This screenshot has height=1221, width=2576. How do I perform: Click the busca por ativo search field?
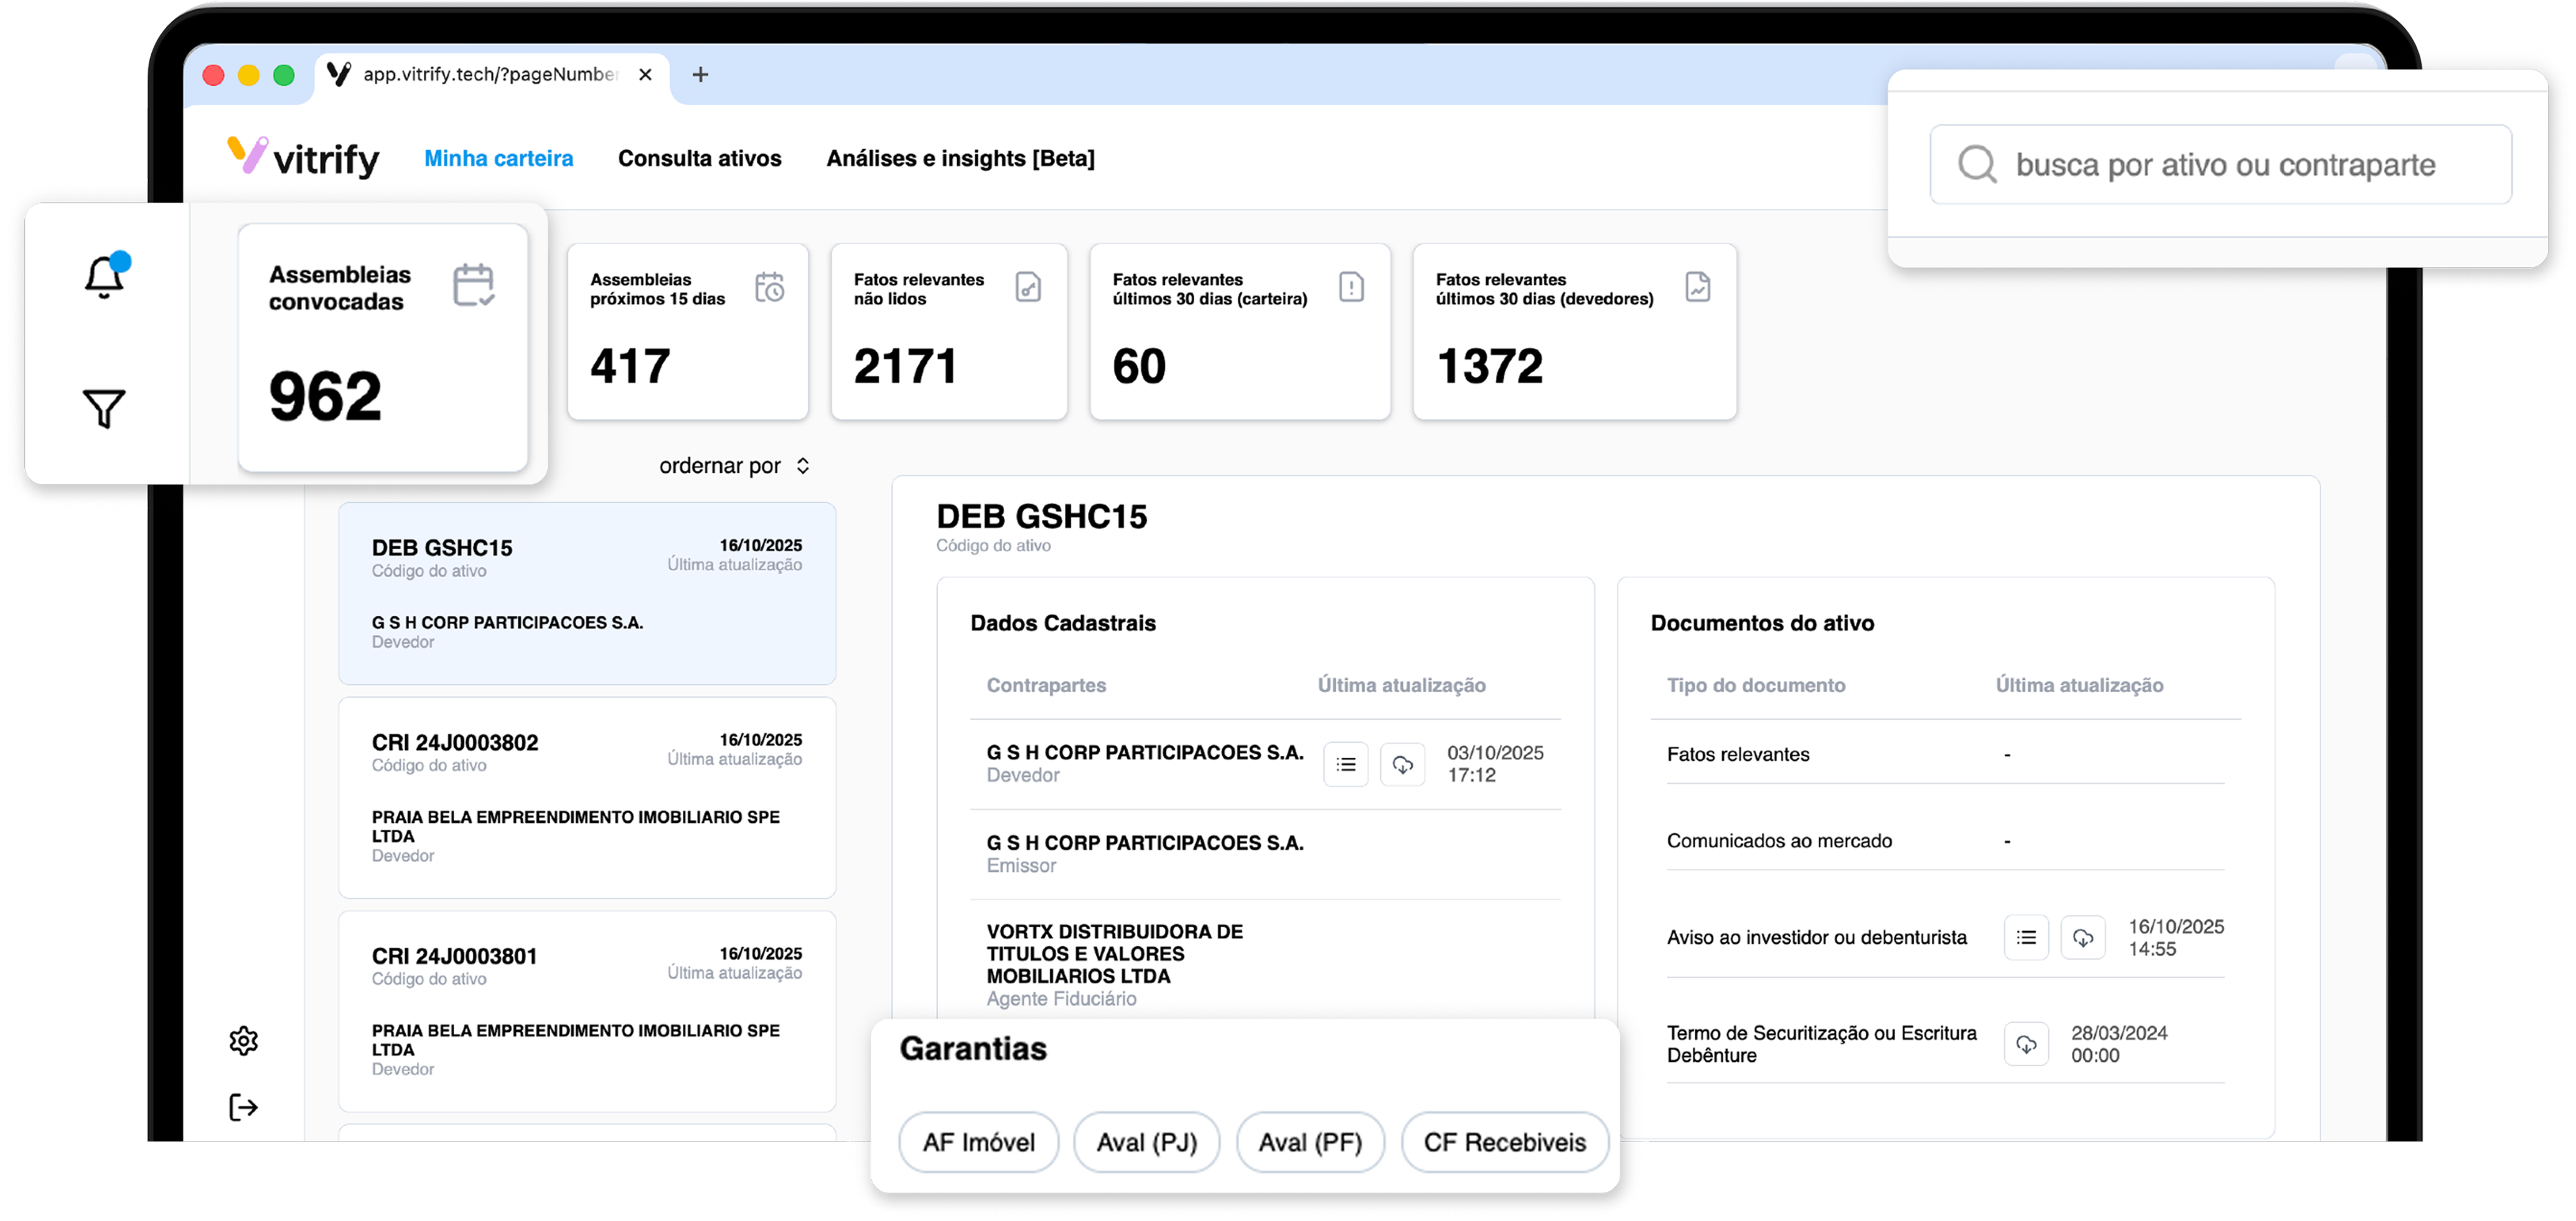pyautogui.click(x=2220, y=165)
